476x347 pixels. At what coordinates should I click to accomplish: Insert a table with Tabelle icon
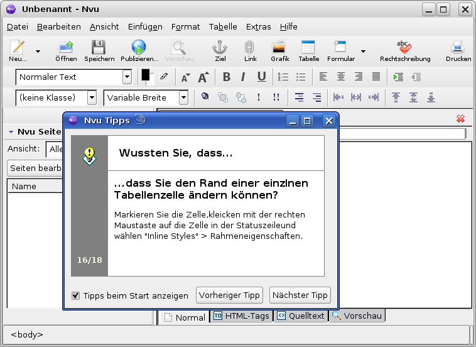click(308, 50)
